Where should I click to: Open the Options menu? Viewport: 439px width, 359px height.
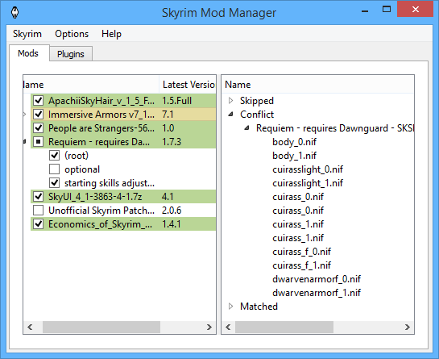point(72,34)
